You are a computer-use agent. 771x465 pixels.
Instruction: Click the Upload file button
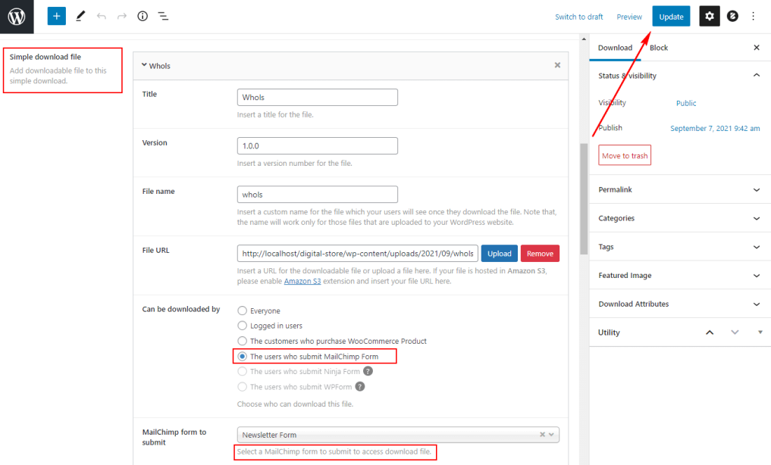[499, 254]
